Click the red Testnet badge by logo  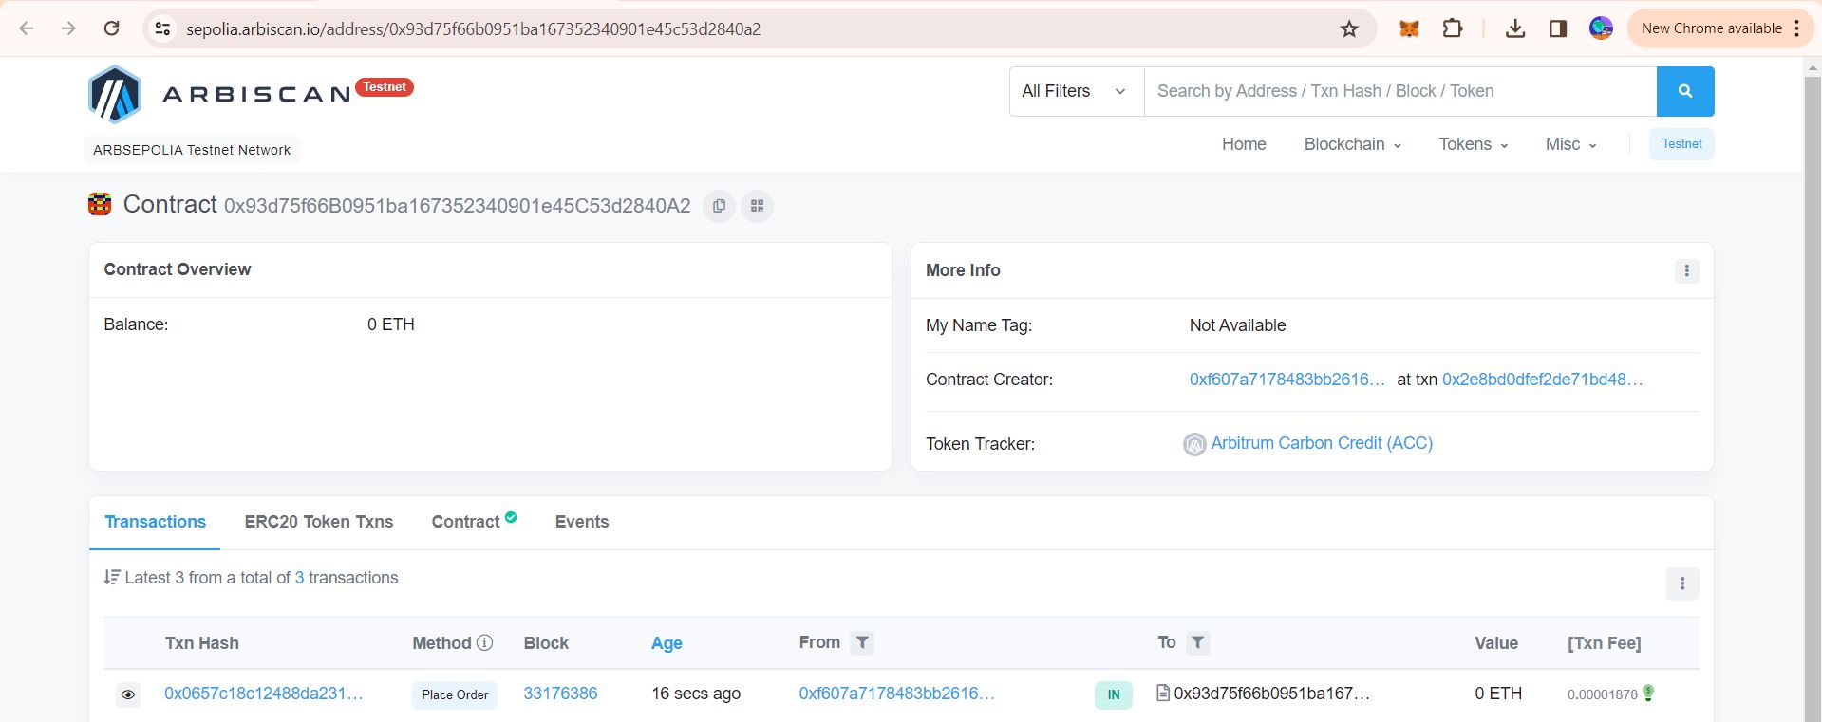point(385,87)
